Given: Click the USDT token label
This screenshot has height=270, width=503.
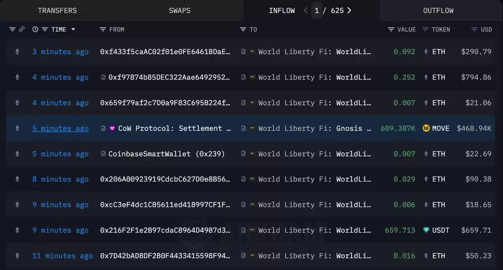Looking at the screenshot, I should (441, 230).
